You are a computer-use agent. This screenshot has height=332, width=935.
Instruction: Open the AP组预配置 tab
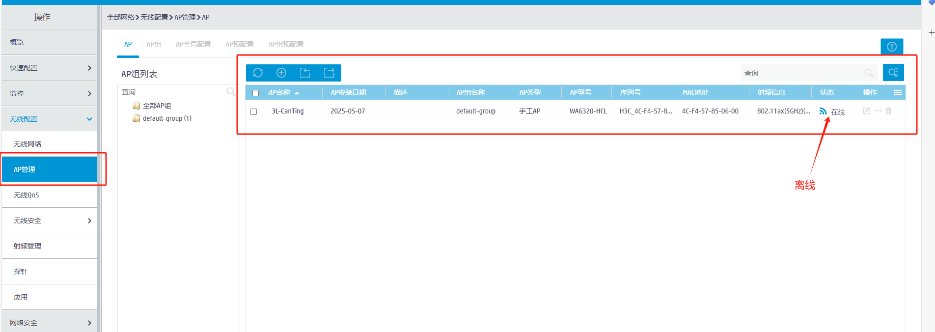pyautogui.click(x=286, y=44)
